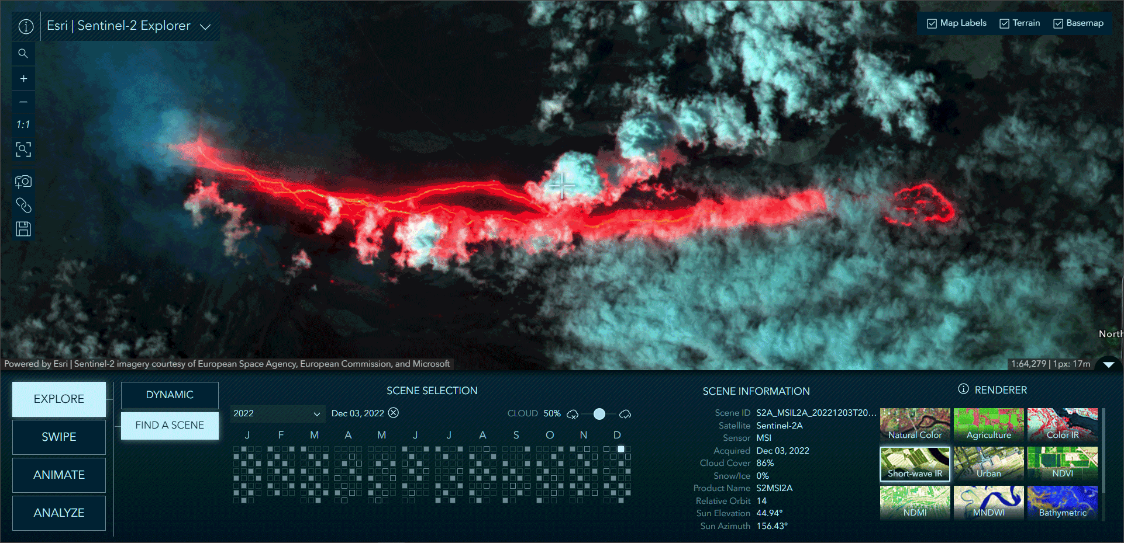Open the app information icon
1124x543 pixels.
[26, 26]
